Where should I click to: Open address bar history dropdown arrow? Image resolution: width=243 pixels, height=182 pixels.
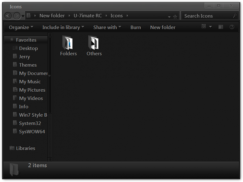(169, 17)
